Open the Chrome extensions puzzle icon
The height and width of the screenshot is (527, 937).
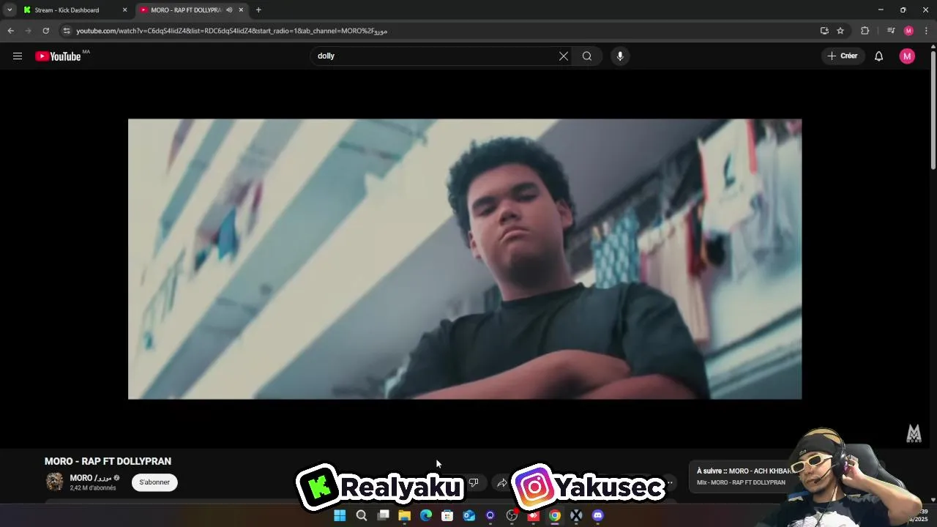pos(865,31)
